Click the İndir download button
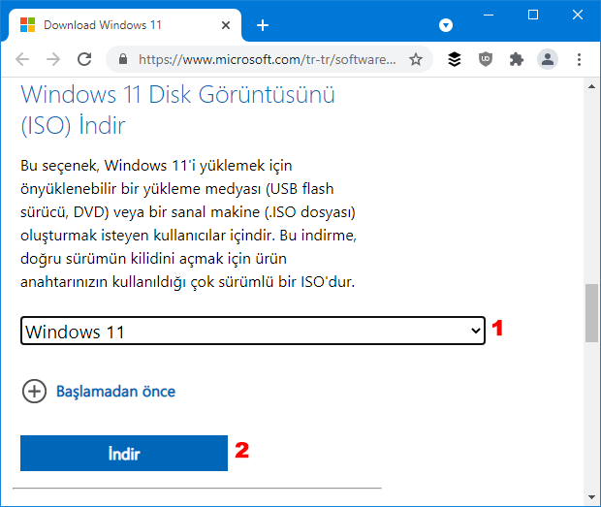This screenshot has height=507, width=601. (124, 453)
